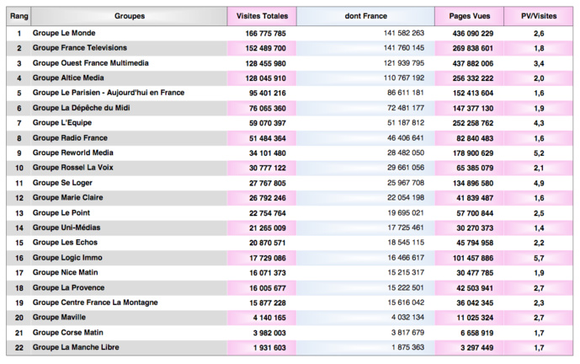580x364 pixels.
Task: Click the Rang column header
Action: point(19,16)
